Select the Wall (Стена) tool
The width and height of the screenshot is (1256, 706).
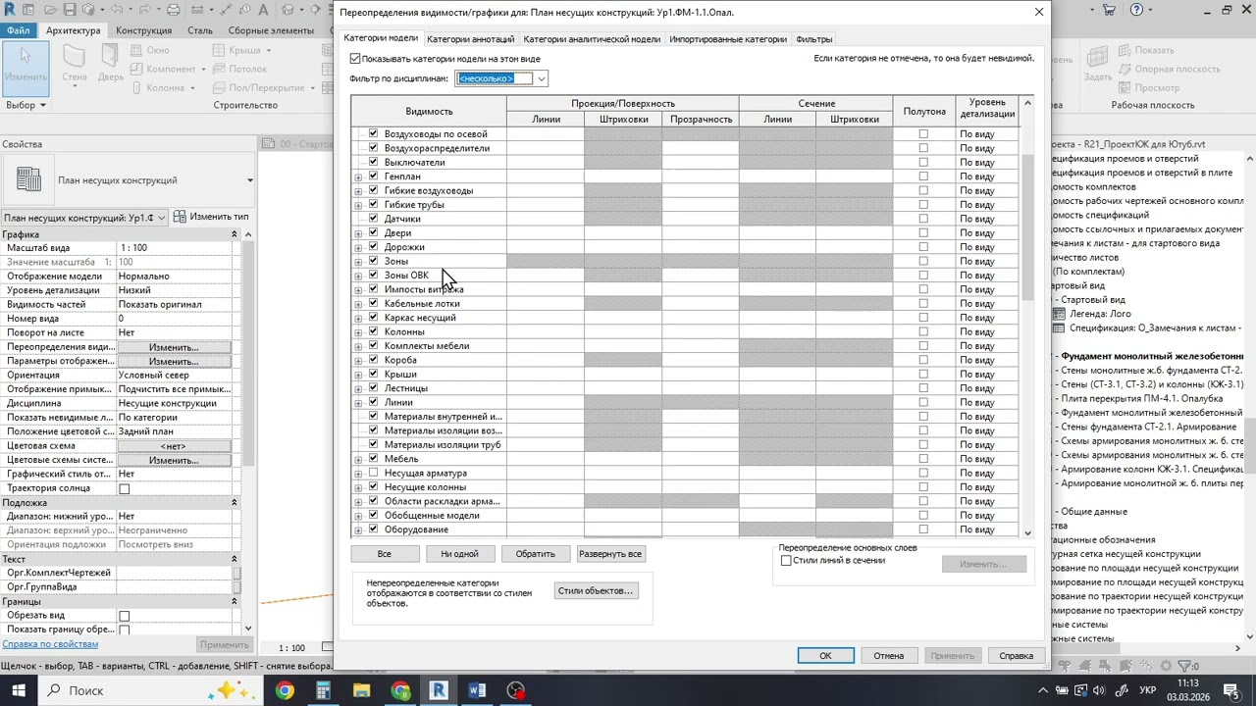point(75,65)
